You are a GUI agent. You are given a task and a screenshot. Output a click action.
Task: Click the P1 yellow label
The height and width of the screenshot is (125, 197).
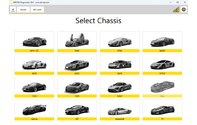pyautogui.click(x=162, y=119)
